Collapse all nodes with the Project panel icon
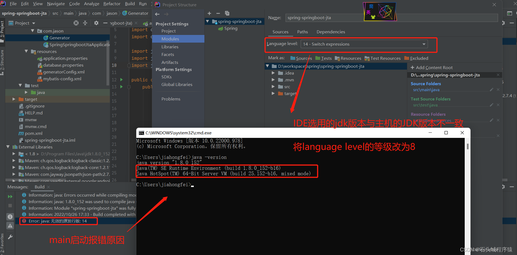The width and height of the screenshot is (517, 255). click(85, 23)
